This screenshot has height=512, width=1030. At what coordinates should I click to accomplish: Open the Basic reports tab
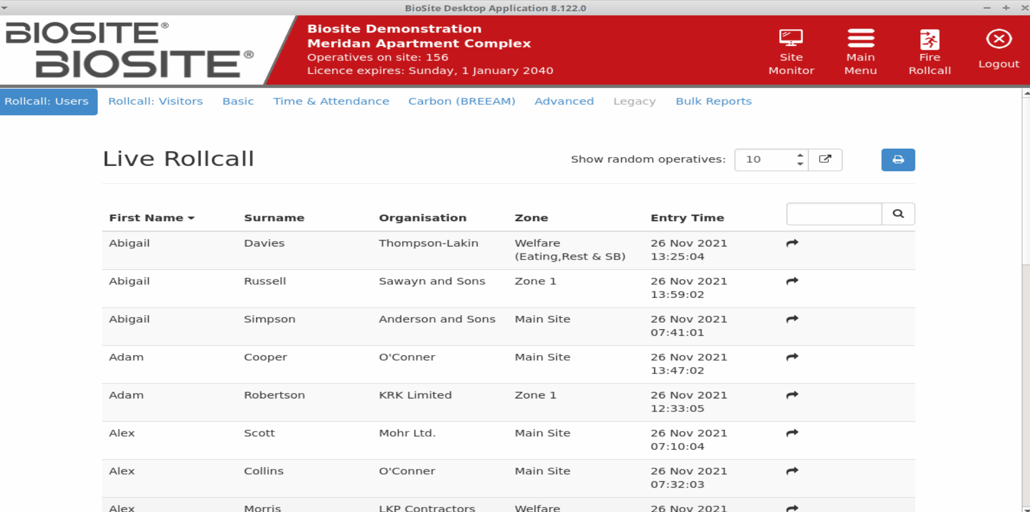pyautogui.click(x=238, y=101)
